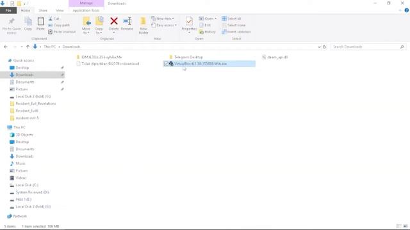Open the New item dropdown
The height and width of the screenshot is (230, 410).
click(x=163, y=19)
